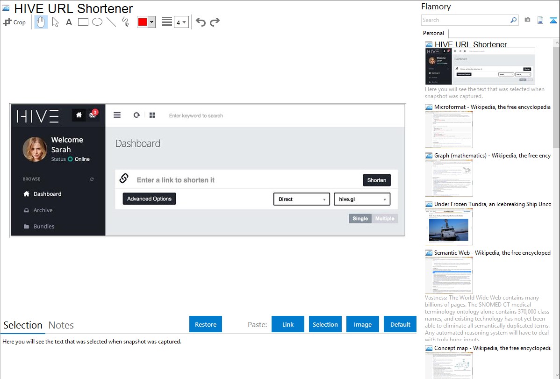Viewport: 560px width, 379px height.
Task: Click the scrollbar down arrow in Flamory list
Action: pyautogui.click(x=556, y=375)
